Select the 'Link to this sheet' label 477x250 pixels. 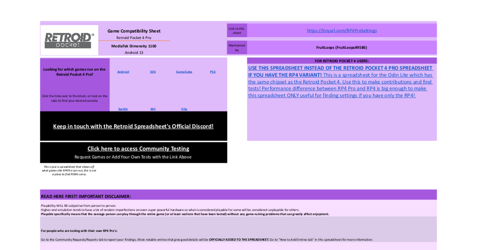237,31
